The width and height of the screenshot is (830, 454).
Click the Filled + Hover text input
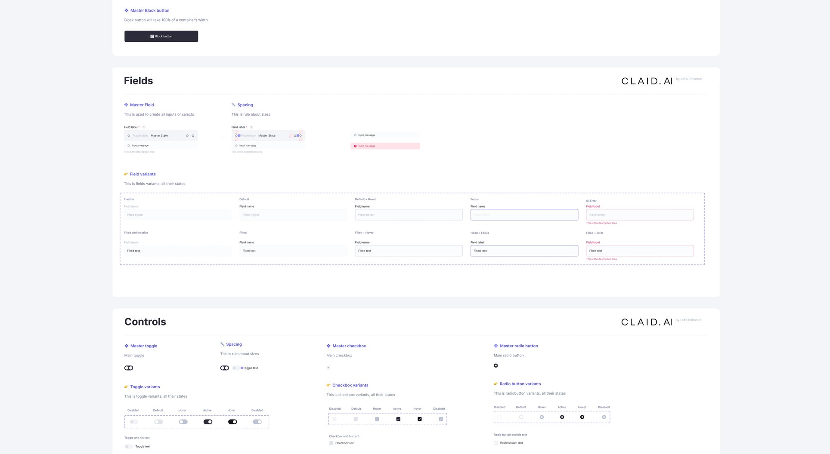pyautogui.click(x=409, y=251)
